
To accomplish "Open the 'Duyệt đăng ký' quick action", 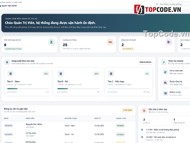I will pos(176,83).
